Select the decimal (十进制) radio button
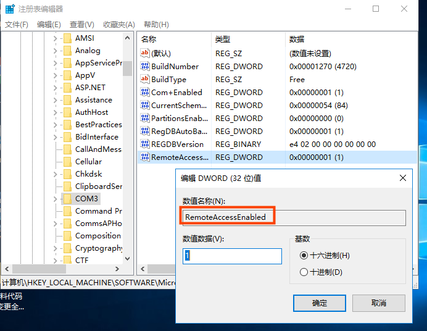Viewport: 427px width, 331px height. click(303, 272)
